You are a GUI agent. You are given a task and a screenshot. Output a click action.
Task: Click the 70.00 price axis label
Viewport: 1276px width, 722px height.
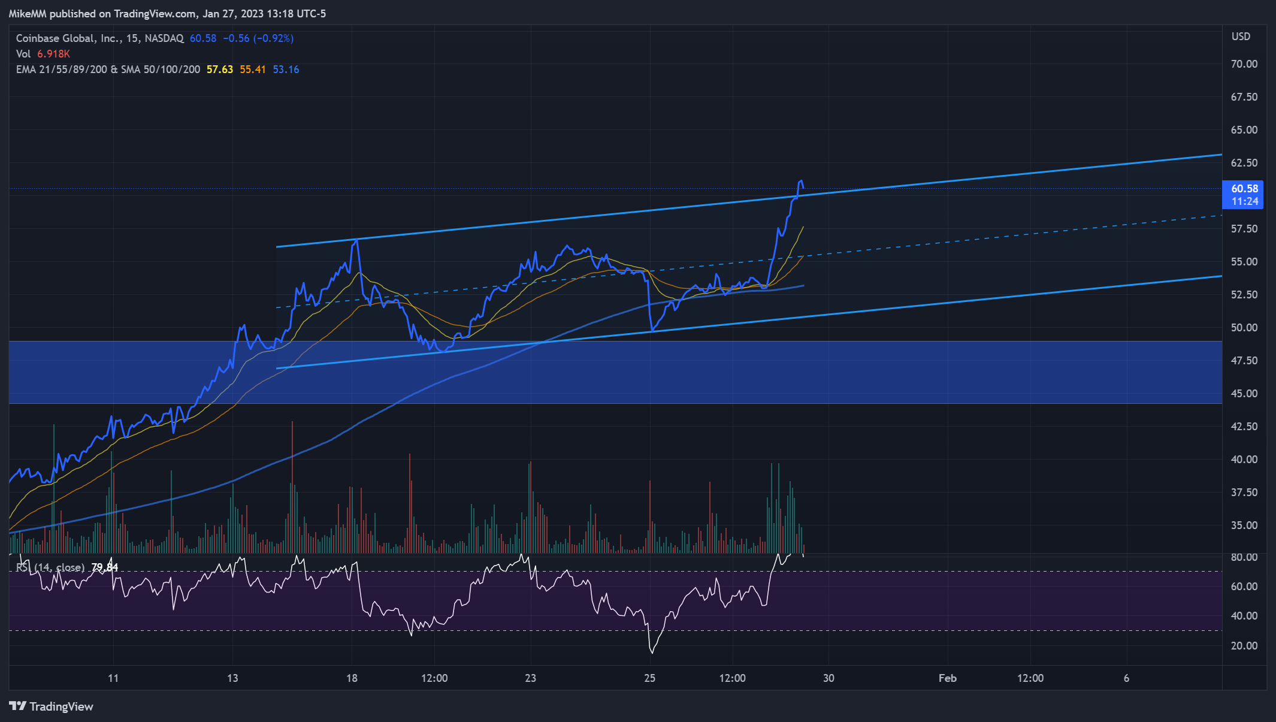click(x=1244, y=64)
